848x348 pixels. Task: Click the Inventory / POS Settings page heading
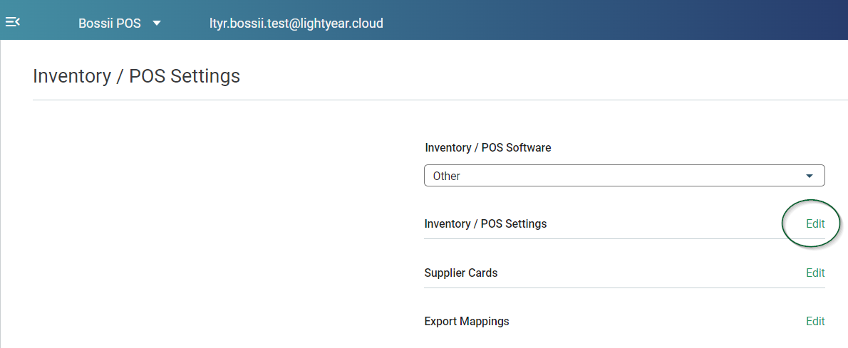(x=136, y=76)
